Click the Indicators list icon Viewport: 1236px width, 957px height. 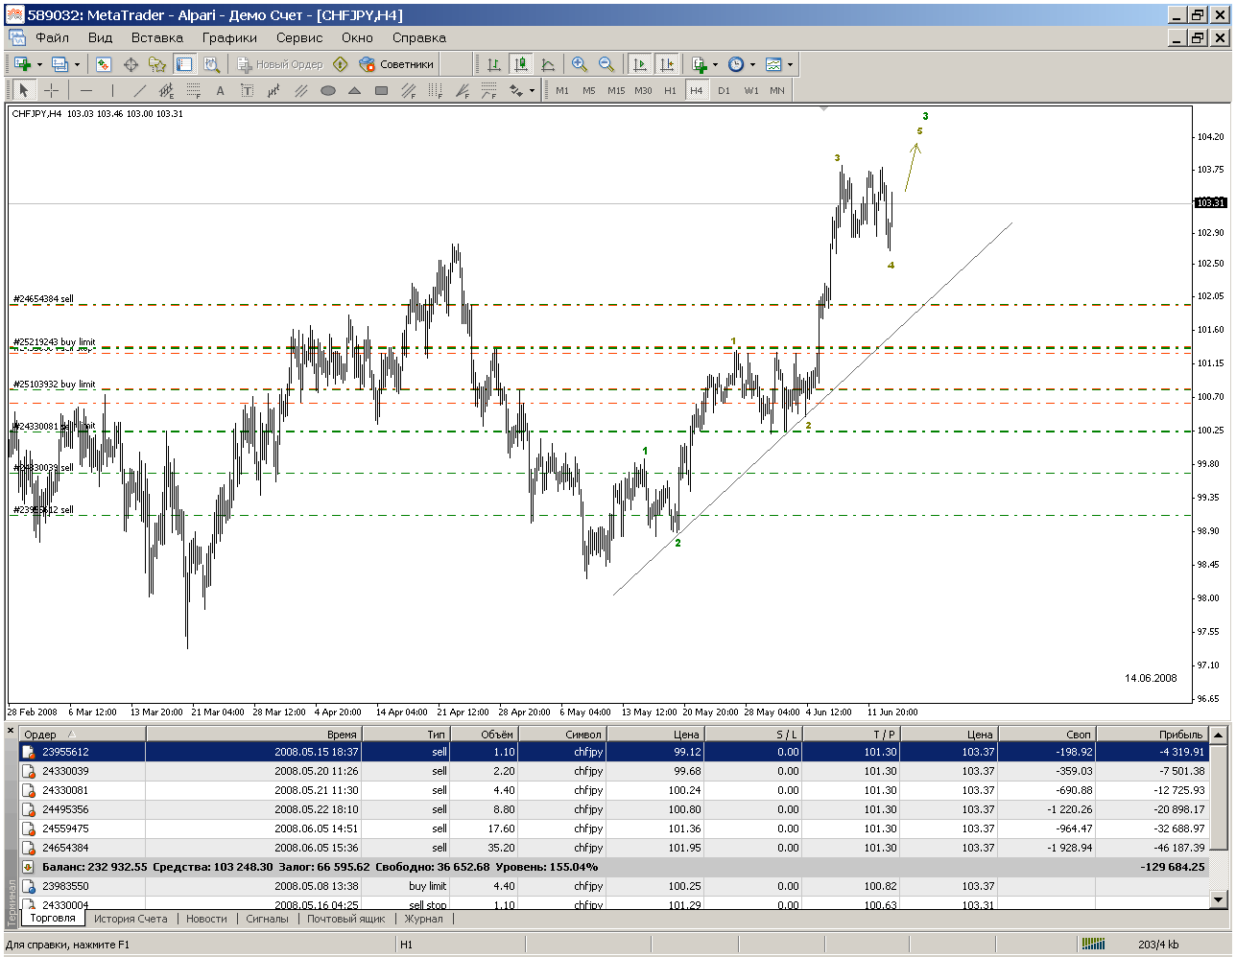click(700, 64)
